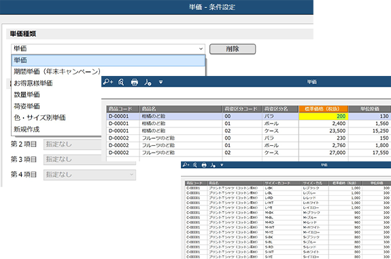This screenshot has width=391, height=259.
Task: Click the S-YE size-color code cell
Action: (282, 257)
